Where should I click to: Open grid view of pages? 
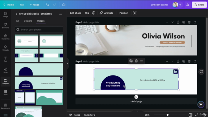[190, 115]
